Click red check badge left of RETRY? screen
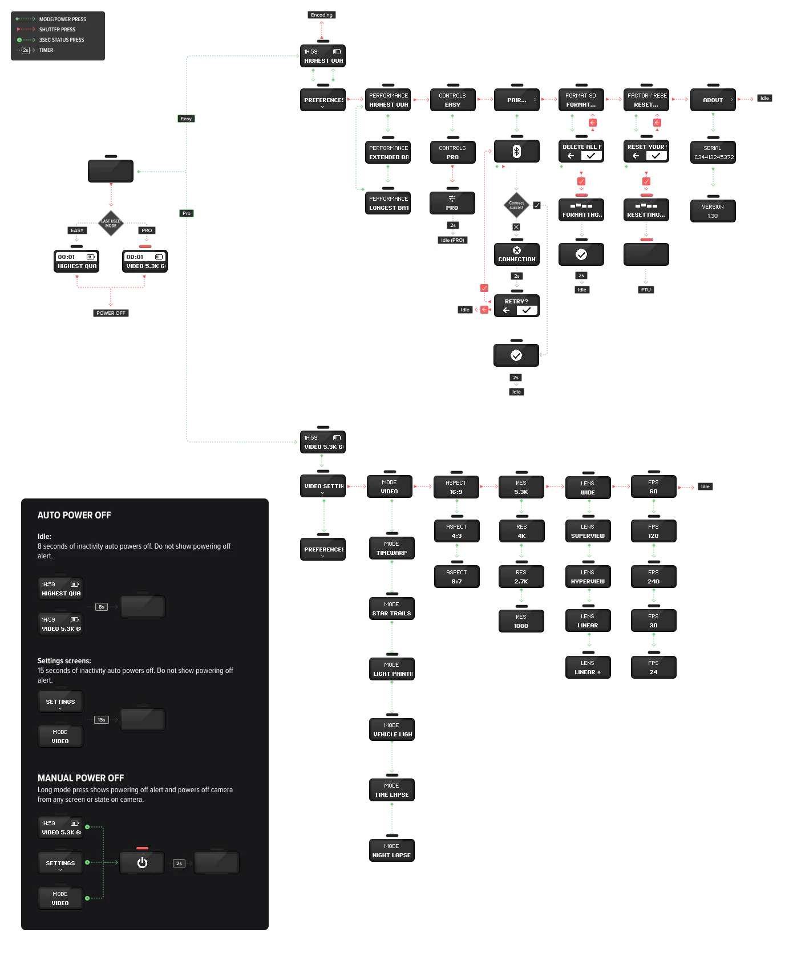The width and height of the screenshot is (789, 953). pos(484,288)
